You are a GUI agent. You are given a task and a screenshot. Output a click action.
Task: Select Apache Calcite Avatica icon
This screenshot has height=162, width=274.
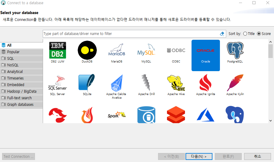coord(117,83)
